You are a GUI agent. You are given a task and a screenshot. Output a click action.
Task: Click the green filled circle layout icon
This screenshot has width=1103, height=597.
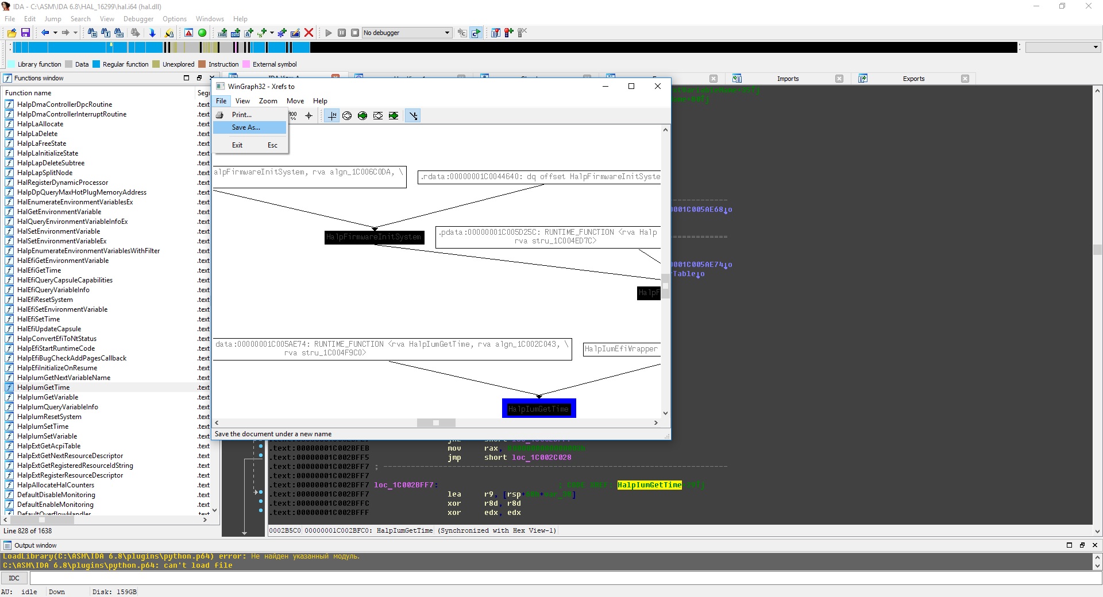point(362,116)
